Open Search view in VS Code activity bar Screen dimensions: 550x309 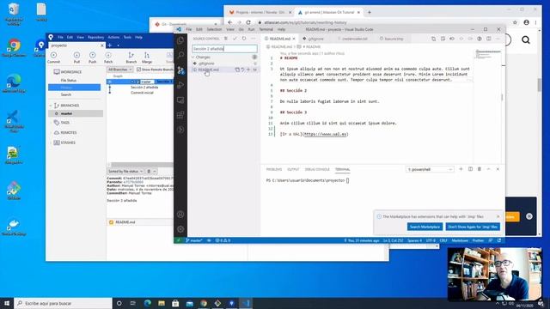[x=180, y=55]
